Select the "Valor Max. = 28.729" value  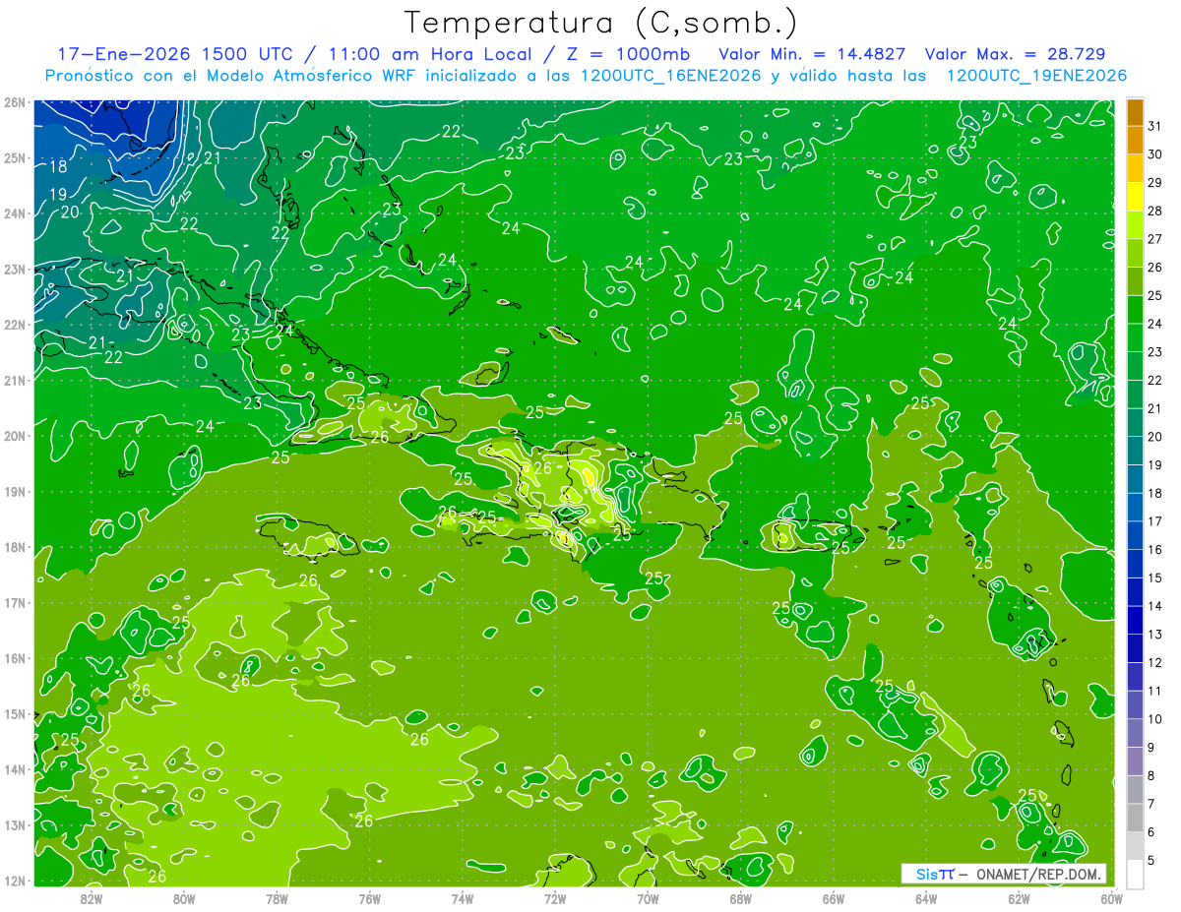pos(1017,54)
